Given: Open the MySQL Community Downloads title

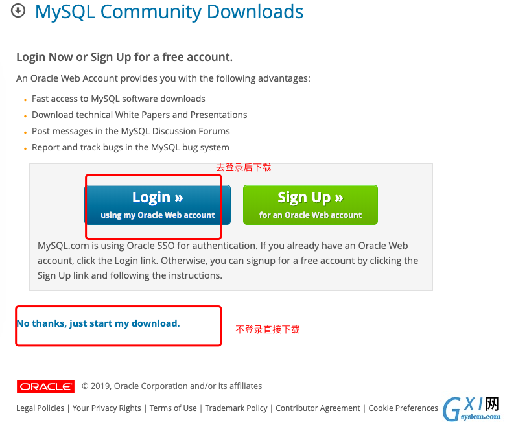Looking at the screenshot, I should click(169, 12).
